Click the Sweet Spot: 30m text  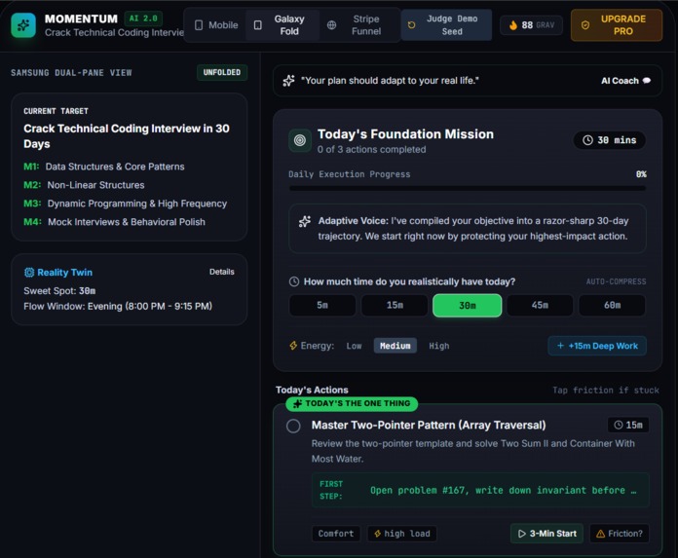click(59, 291)
